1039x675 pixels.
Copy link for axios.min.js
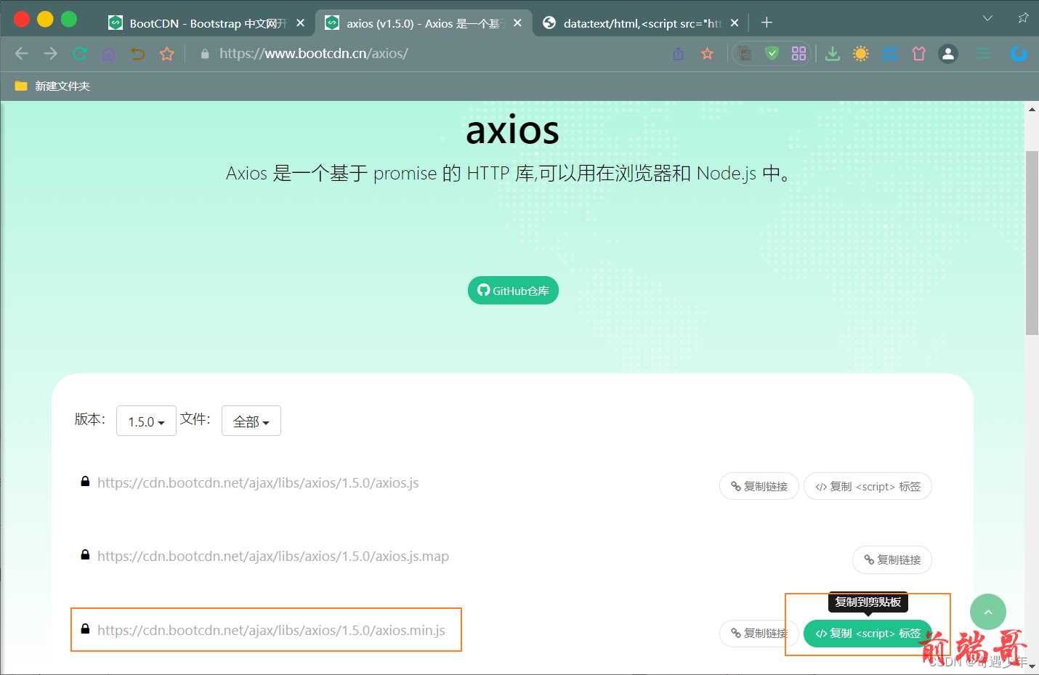click(759, 634)
